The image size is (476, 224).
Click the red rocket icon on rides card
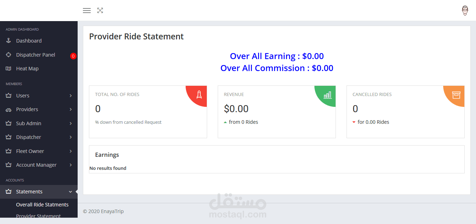pyautogui.click(x=199, y=94)
